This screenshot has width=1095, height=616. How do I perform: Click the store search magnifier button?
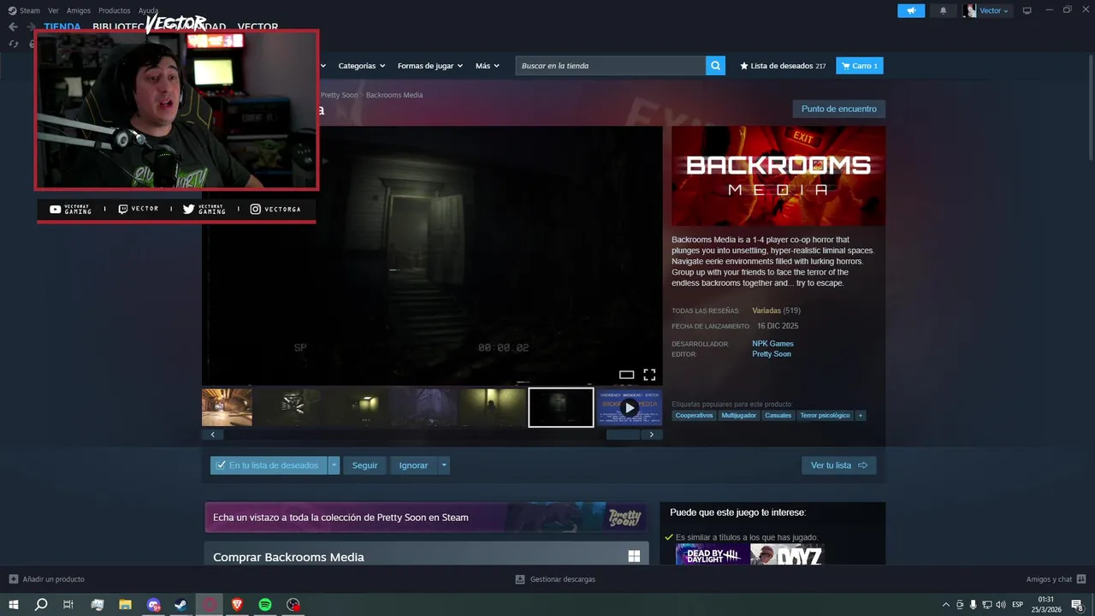[715, 66]
